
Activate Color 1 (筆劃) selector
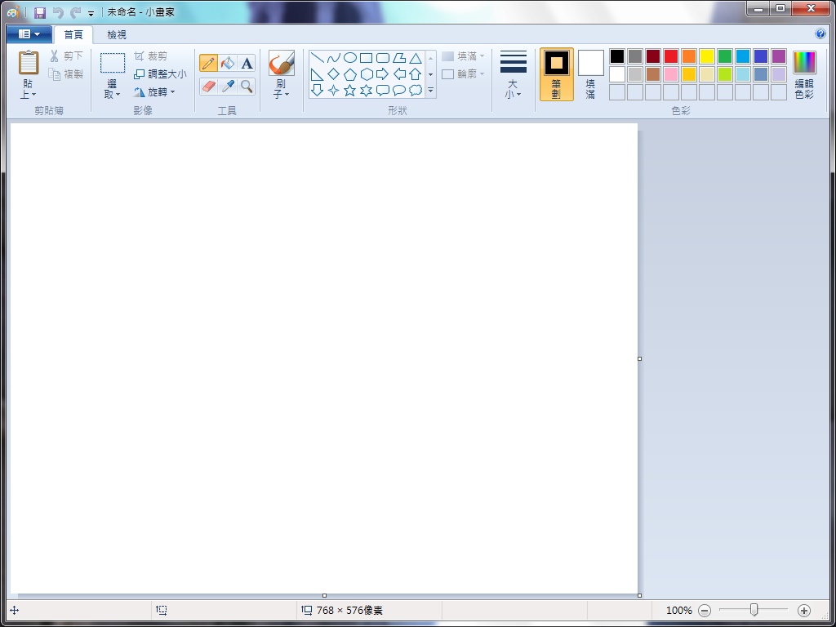click(556, 73)
